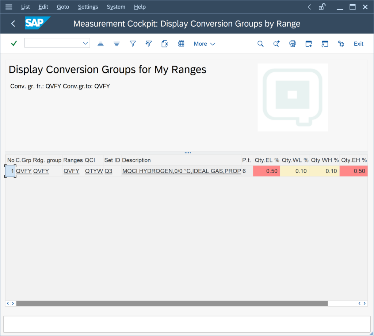
Task: Select the Qty WH % column header
Action: pos(325,160)
